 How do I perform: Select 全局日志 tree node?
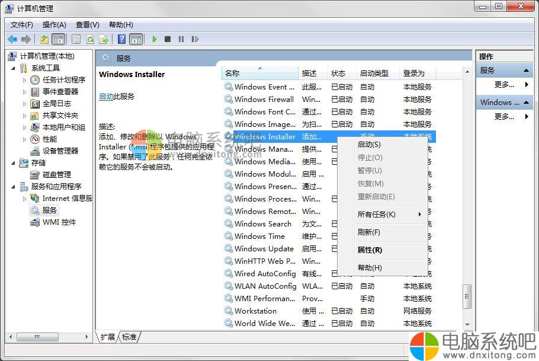[x=57, y=104]
